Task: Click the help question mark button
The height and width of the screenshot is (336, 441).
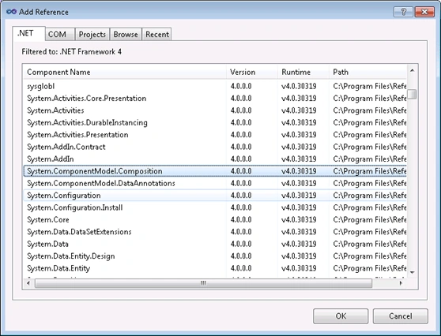Action: click(403, 12)
